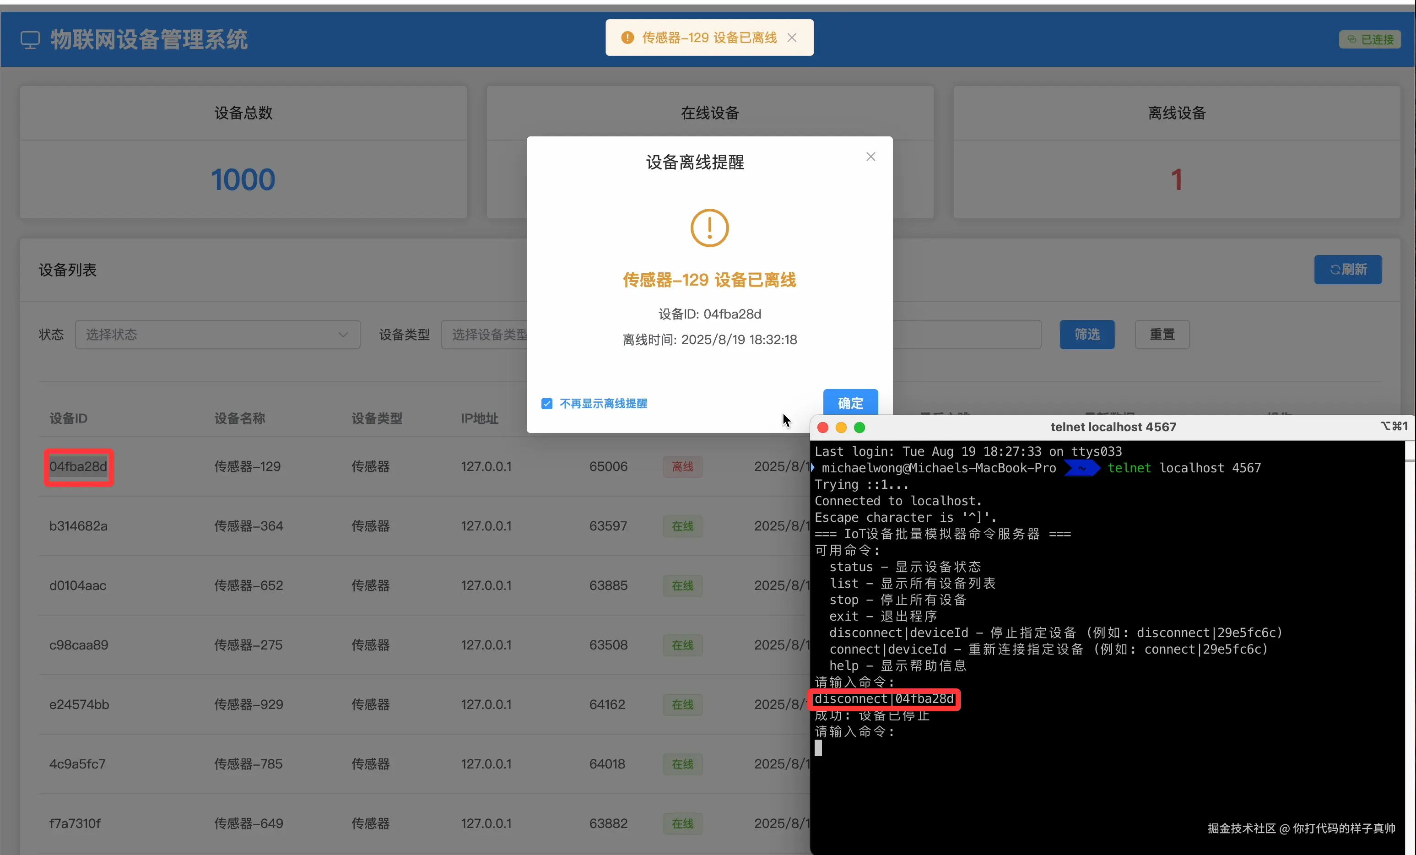Click the refresh icon inside the 刷新 button
The height and width of the screenshot is (855, 1416).
[x=1335, y=270]
